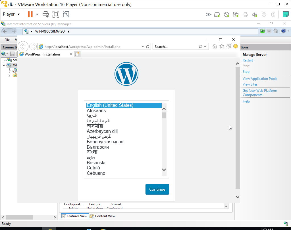
Task: Open the File menu in IIS Manager
Action: (7, 40)
